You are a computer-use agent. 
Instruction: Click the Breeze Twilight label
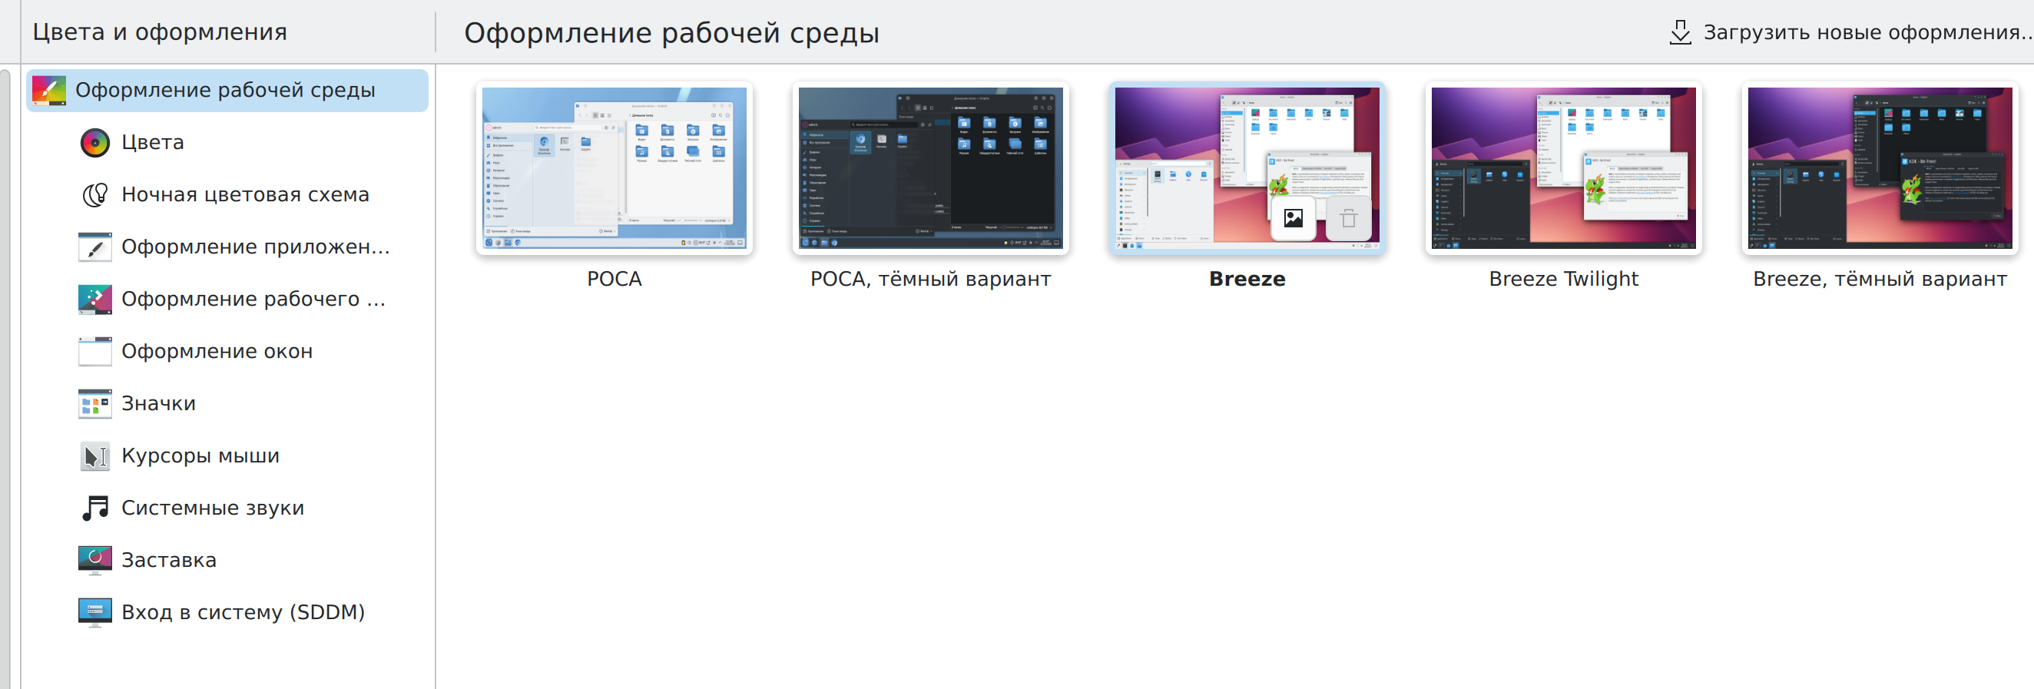point(1563,280)
